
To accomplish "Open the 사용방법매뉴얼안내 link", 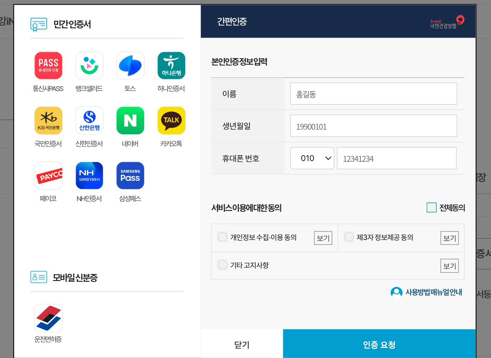I will coord(434,292).
